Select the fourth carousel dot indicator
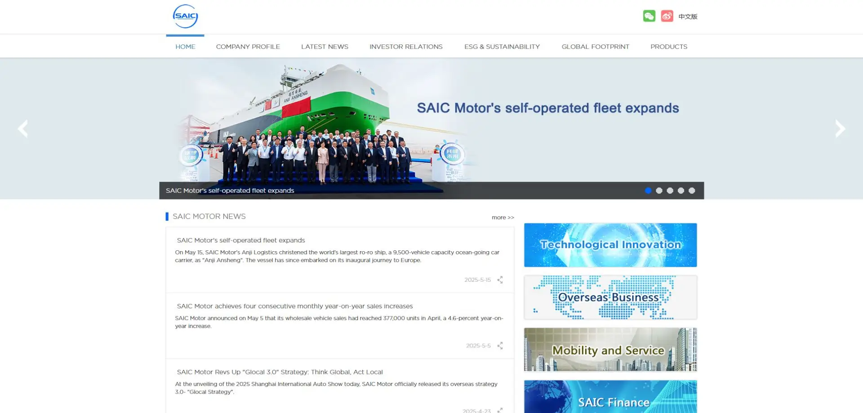This screenshot has height=413, width=863. (681, 191)
